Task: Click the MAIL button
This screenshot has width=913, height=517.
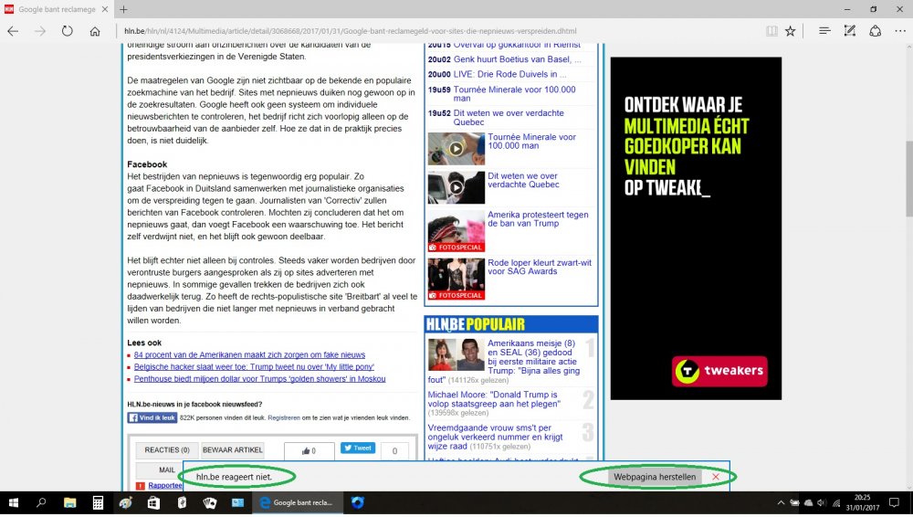Action: tap(167, 470)
